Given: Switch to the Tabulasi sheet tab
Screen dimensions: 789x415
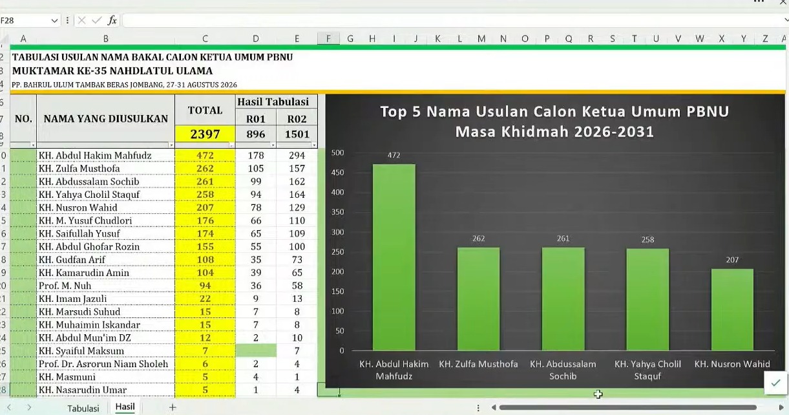Looking at the screenshot, I should 83,408.
